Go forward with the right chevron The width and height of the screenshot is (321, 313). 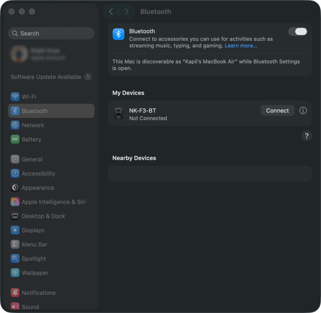click(x=127, y=12)
